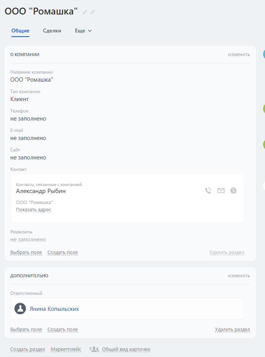Screen dimensions: 265x357
Task: Send email using the envelope icon
Action: pos(221,191)
